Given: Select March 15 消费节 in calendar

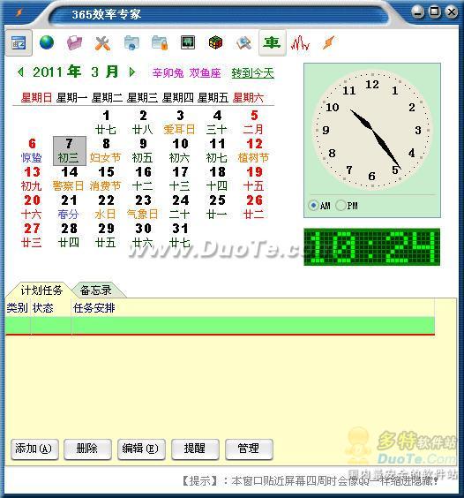Looking at the screenshot, I should click(106, 179).
